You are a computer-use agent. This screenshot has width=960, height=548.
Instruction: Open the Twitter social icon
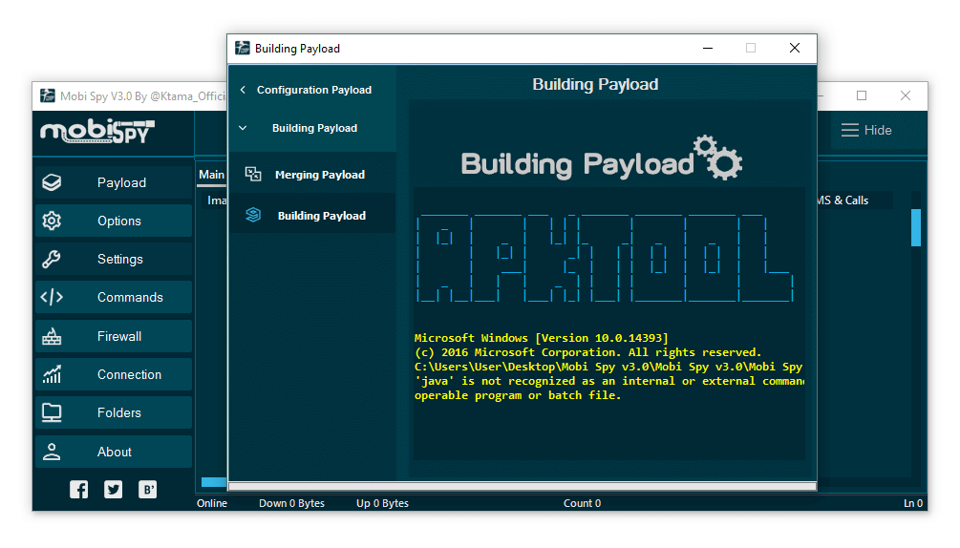coord(114,490)
